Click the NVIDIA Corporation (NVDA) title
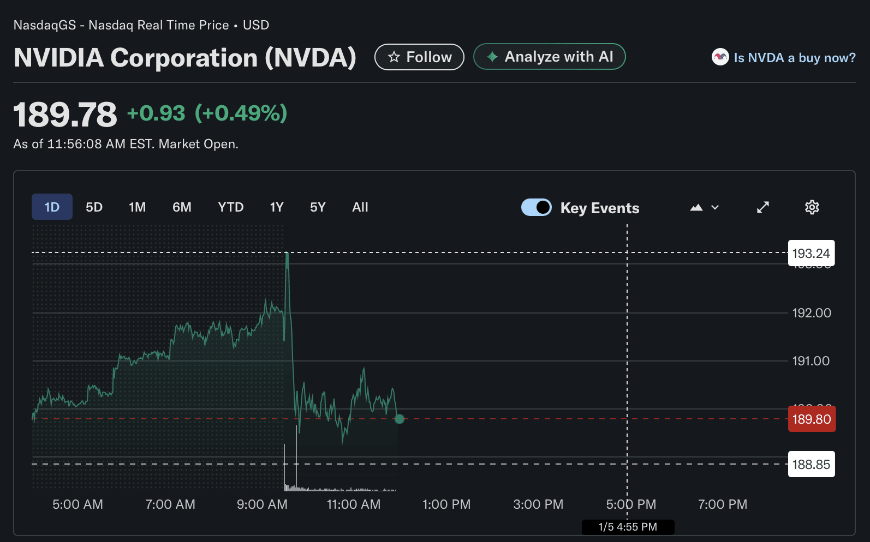The width and height of the screenshot is (870, 542). click(x=185, y=57)
